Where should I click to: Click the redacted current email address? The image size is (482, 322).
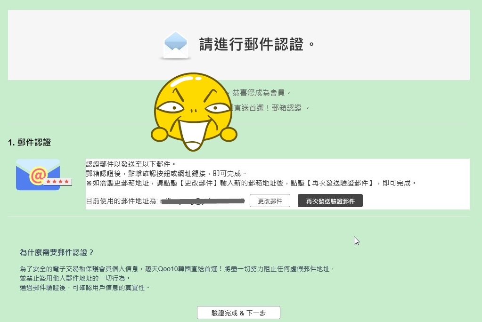[x=203, y=201]
